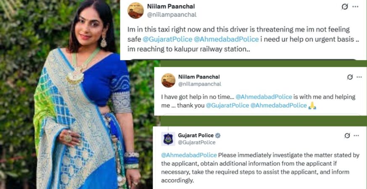Open Niilam Paanchal's avatar on the thank-you tweet
The height and width of the screenshot is (189, 367).
(x=168, y=80)
